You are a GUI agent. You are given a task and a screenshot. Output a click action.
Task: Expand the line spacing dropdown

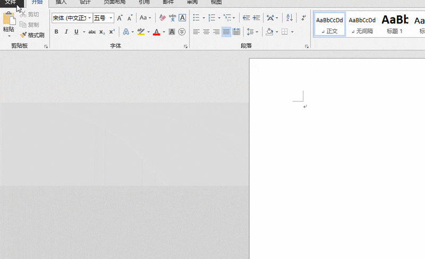pyautogui.click(x=257, y=32)
